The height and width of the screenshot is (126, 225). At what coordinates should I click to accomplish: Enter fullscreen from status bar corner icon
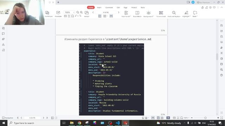tap(222, 118)
